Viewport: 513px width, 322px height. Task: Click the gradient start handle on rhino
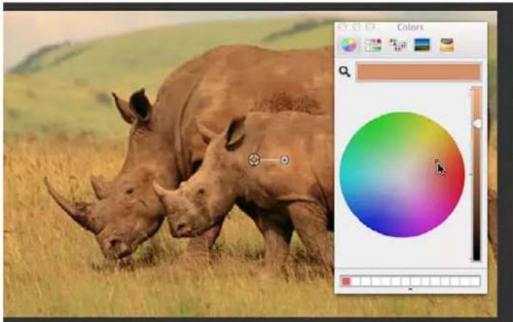[x=254, y=160]
